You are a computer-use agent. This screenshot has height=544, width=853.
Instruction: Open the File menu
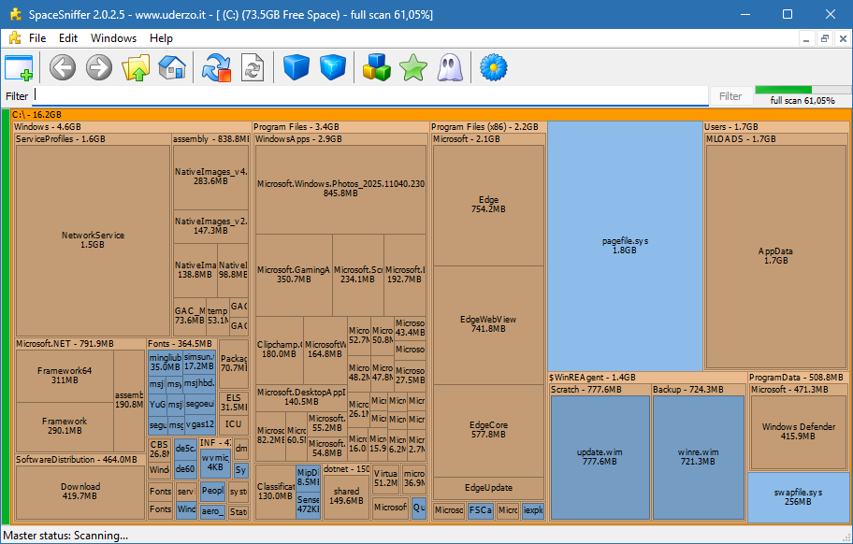click(37, 38)
